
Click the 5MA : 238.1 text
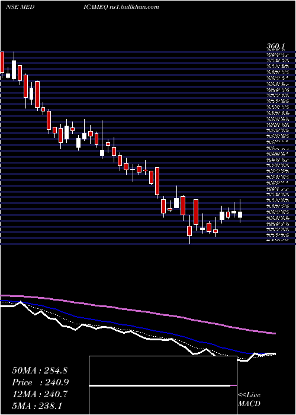pos(37,406)
